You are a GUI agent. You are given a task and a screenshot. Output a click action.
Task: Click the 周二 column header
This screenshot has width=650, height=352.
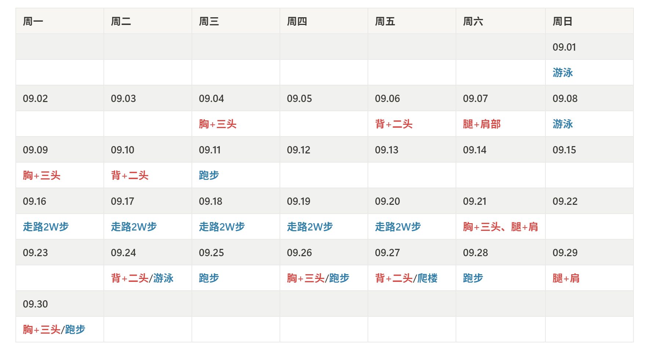[x=148, y=21]
